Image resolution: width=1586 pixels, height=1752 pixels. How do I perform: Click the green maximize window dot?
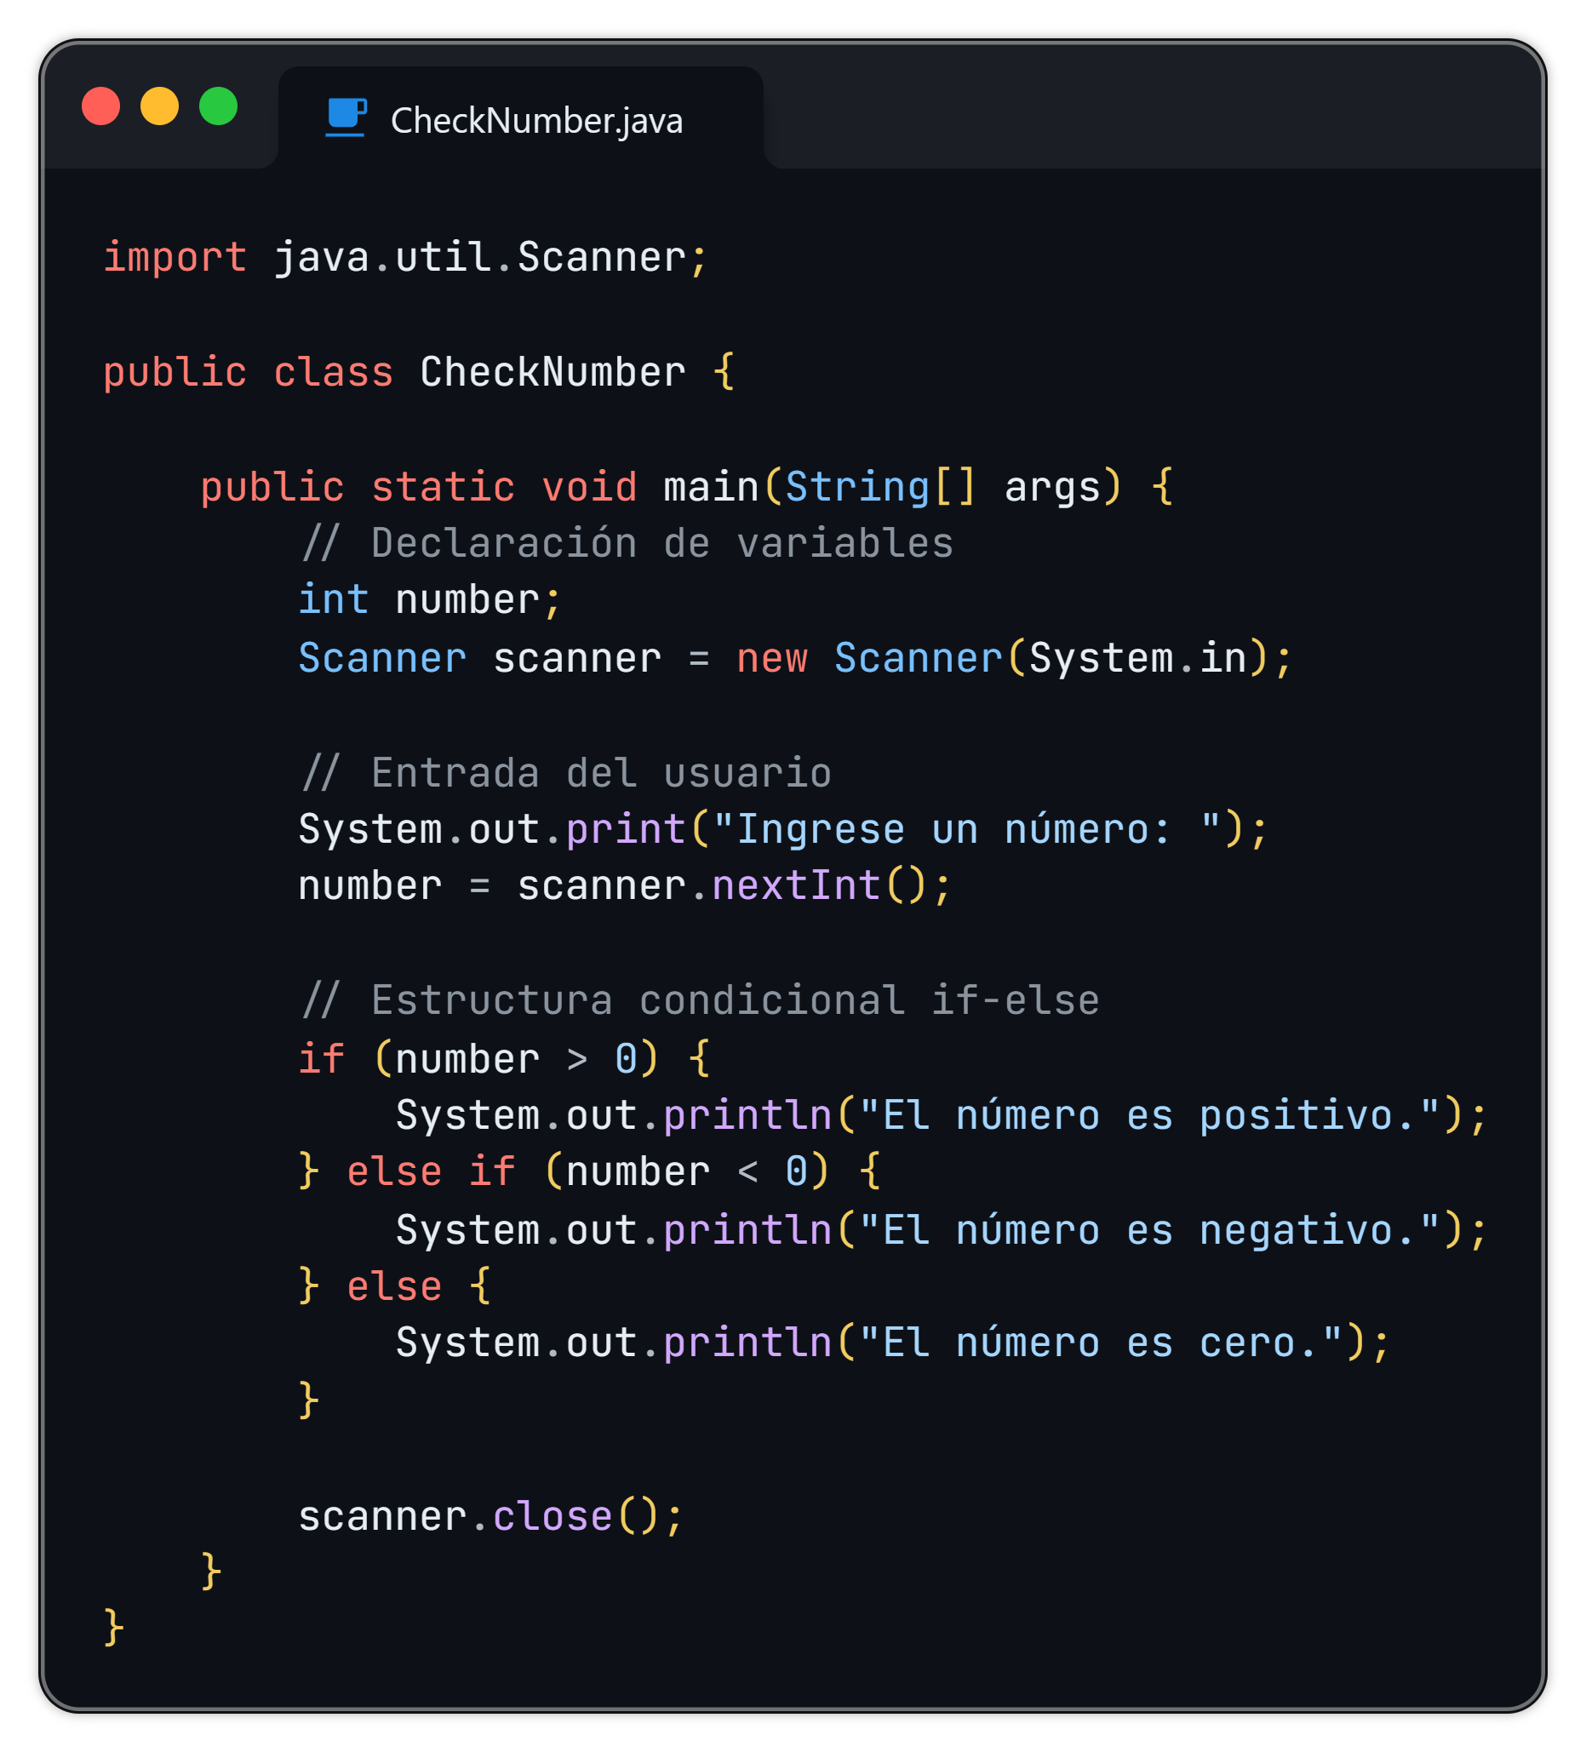[218, 106]
